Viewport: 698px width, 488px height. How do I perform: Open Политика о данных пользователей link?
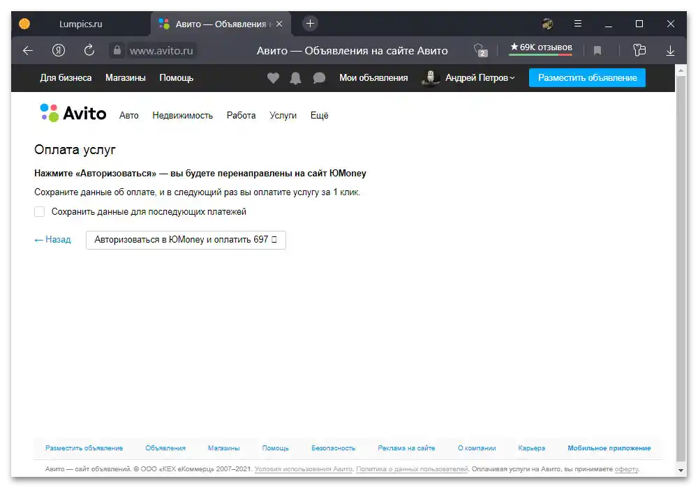413,469
